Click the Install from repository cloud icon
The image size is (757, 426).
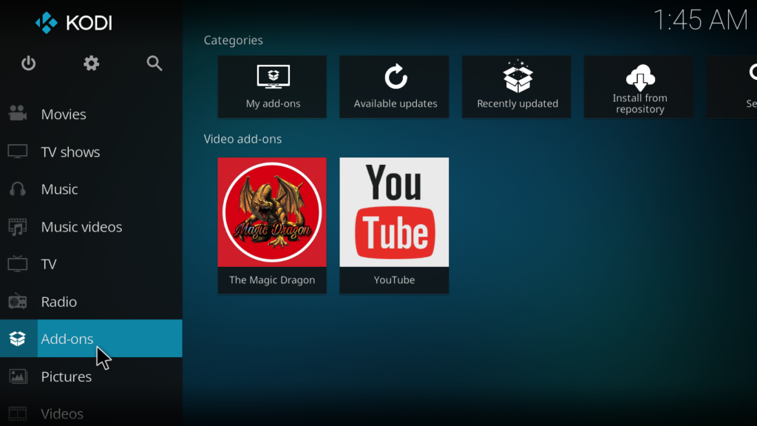[640, 78]
